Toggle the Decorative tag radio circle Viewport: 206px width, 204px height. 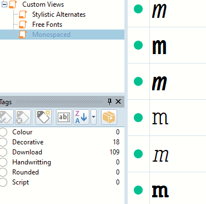(x=3, y=142)
